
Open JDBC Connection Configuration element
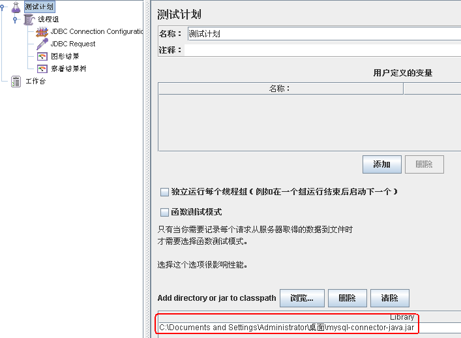tap(97, 31)
